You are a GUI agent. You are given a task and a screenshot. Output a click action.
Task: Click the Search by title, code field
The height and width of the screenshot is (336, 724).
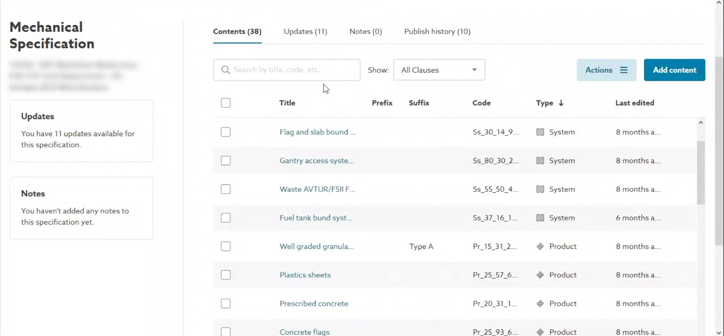pos(287,70)
